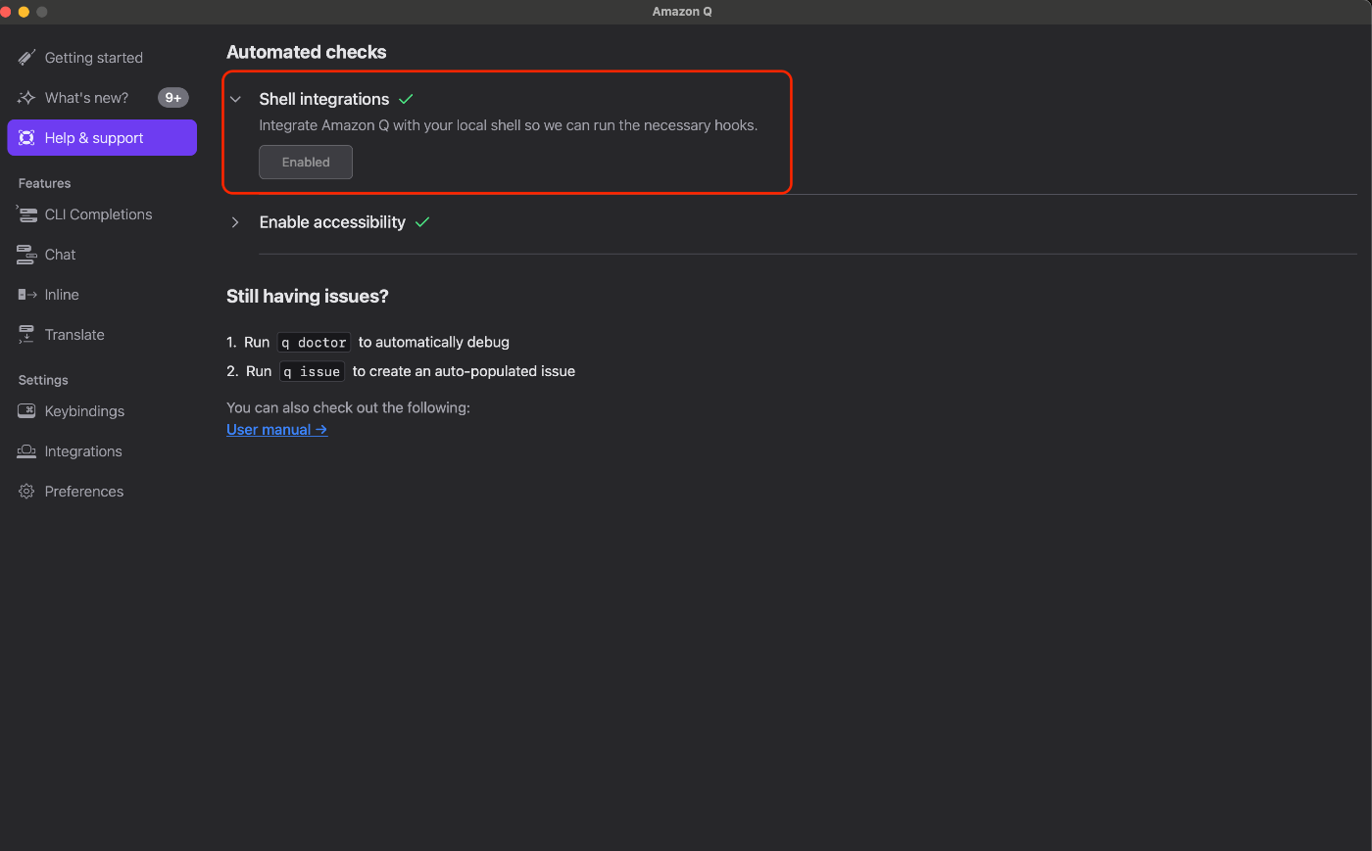Click the Translate sidebar icon
Image resolution: width=1372 pixels, height=851 pixels.
point(26,335)
